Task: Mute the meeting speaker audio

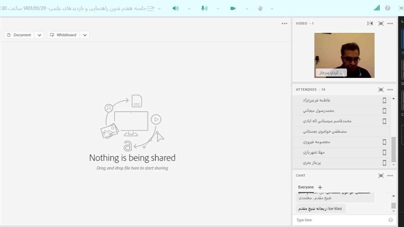Action: coord(175,9)
